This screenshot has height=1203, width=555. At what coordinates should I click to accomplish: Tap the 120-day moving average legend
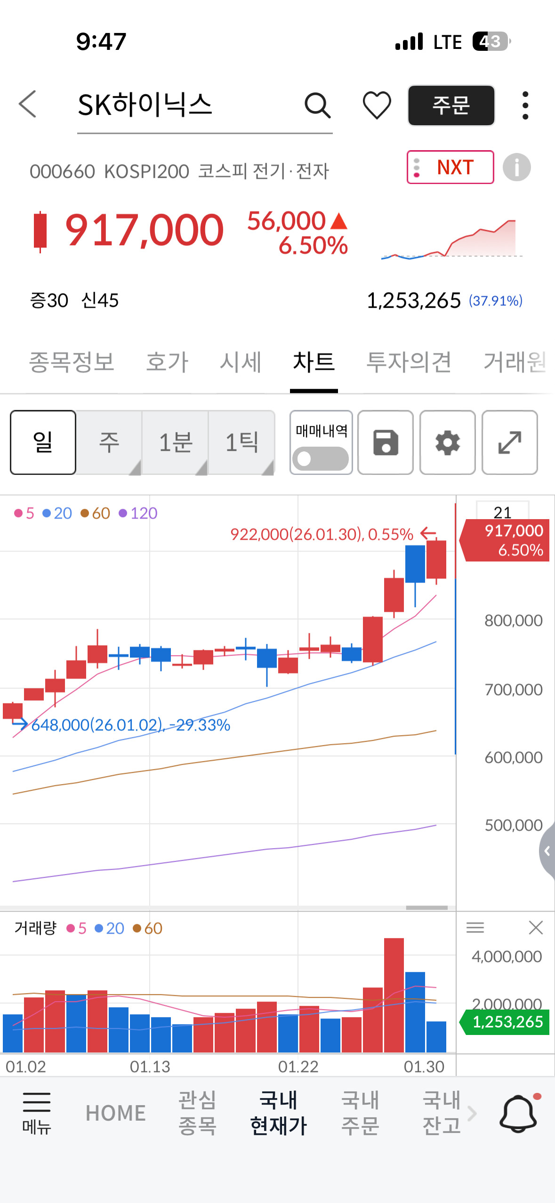[138, 513]
